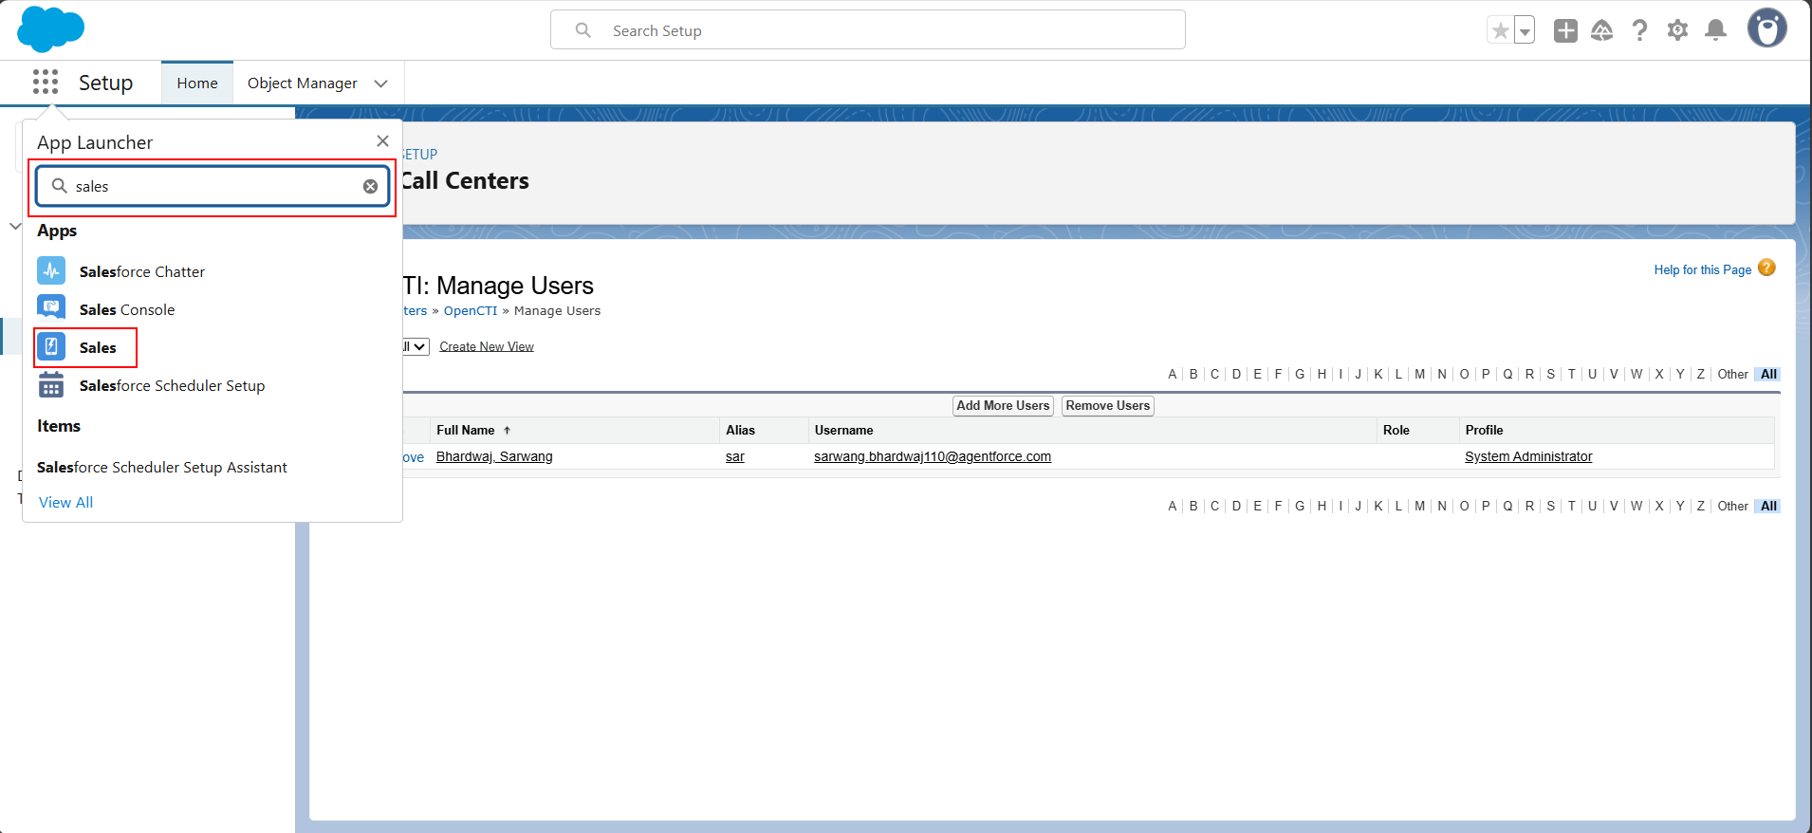Filter by letter S in top alphabet bar
This screenshot has height=833, width=1812.
1551,375
